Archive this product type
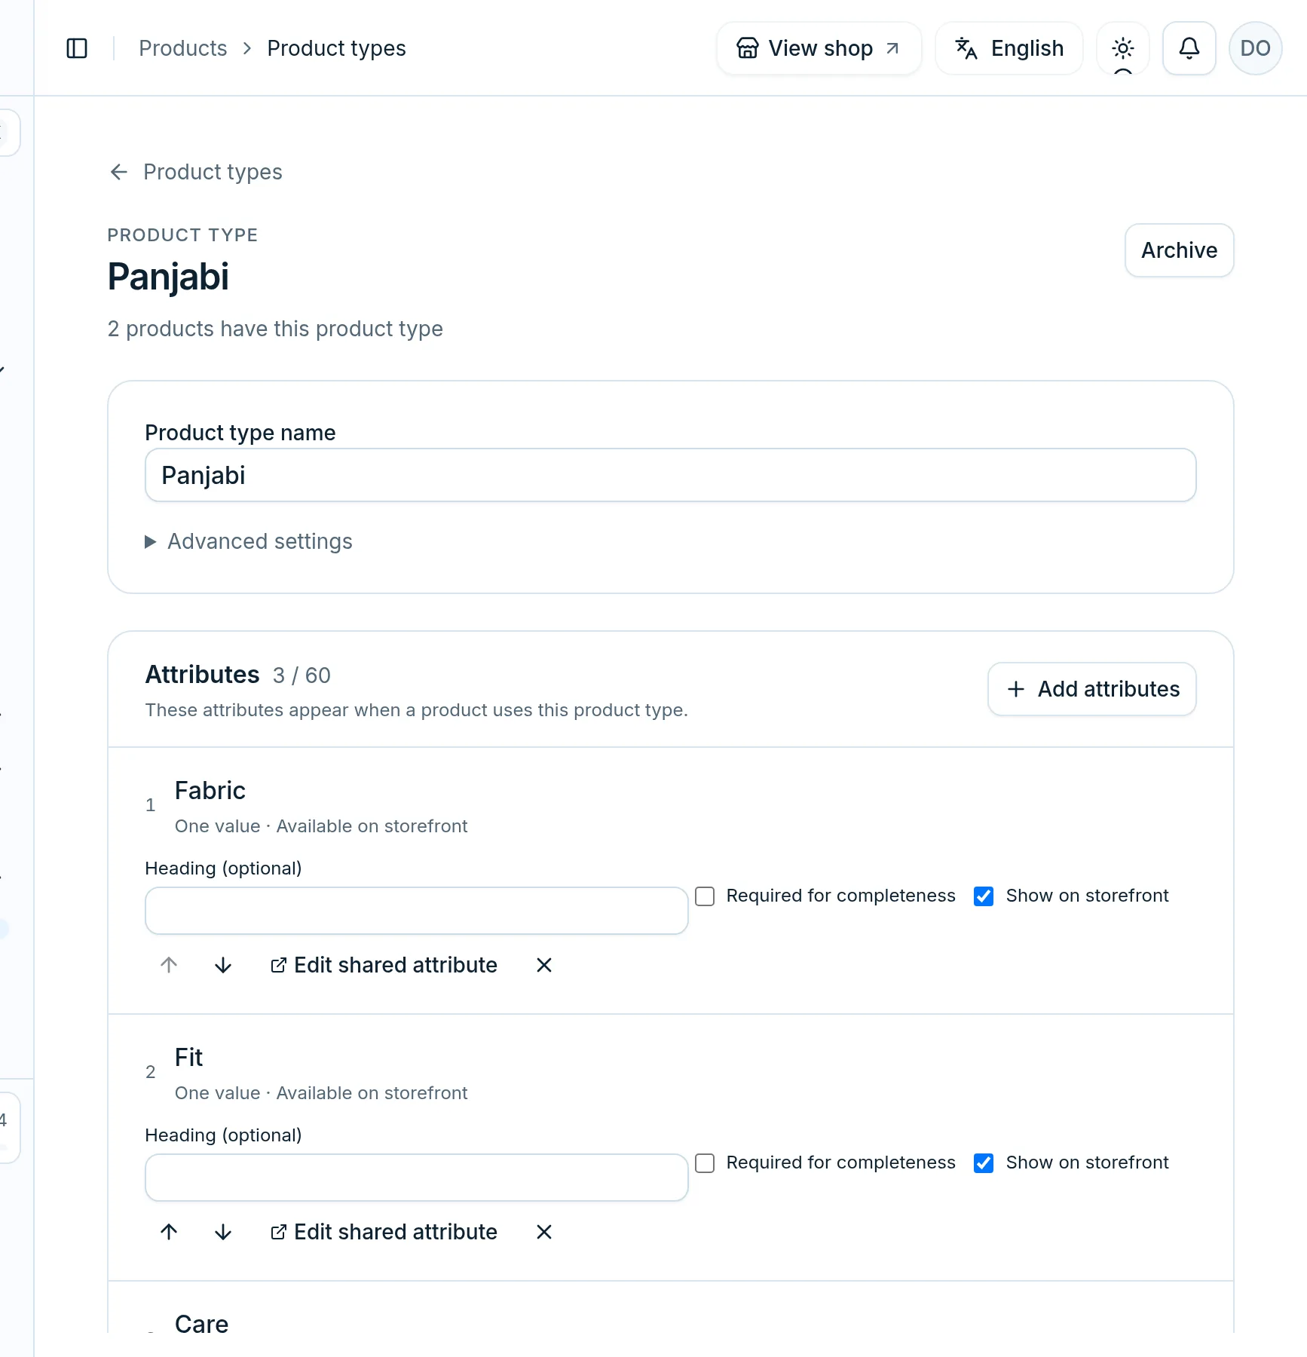 (x=1179, y=250)
